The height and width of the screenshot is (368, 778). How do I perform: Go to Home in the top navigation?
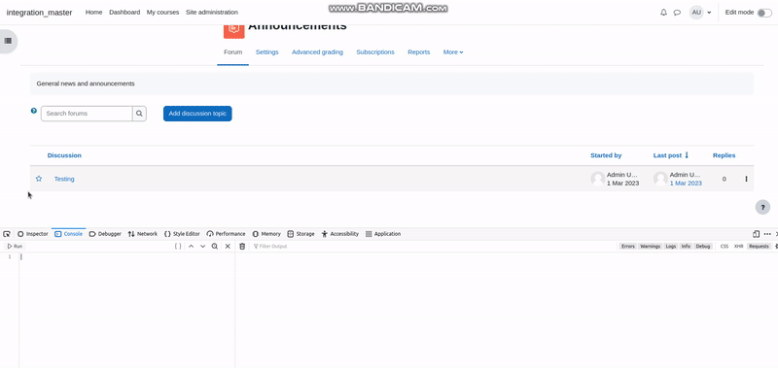click(93, 13)
